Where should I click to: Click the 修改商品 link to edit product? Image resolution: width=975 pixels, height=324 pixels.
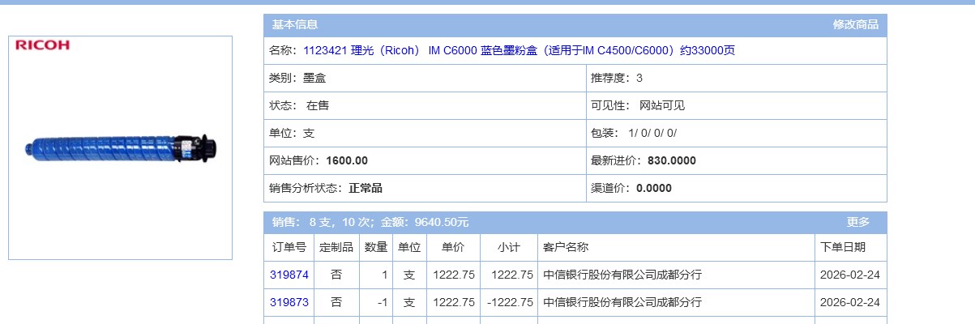pyautogui.click(x=855, y=24)
